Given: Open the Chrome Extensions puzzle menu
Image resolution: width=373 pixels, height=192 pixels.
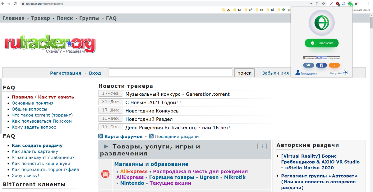Looking at the screenshot, I should [x=356, y=4].
